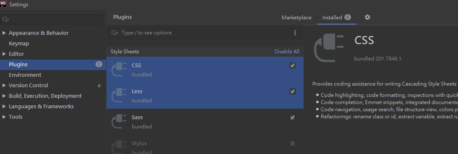Click the Sass plugin plug icon
Viewport: 458px width, 154px height.
point(119,121)
